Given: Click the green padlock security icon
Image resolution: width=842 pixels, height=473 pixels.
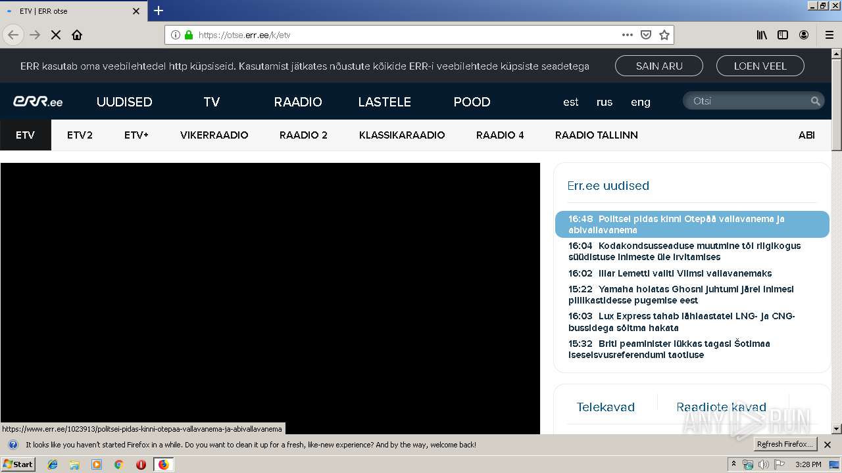Looking at the screenshot, I should (x=189, y=35).
